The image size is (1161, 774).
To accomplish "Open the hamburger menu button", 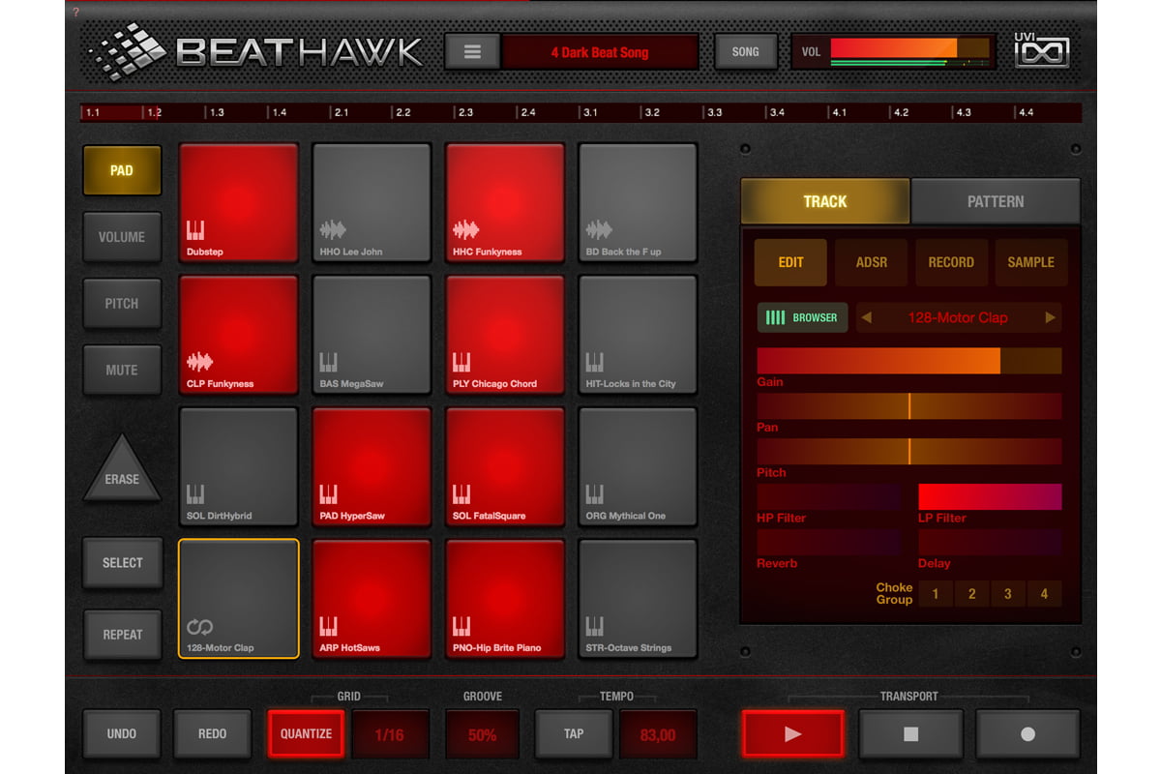I will point(472,52).
